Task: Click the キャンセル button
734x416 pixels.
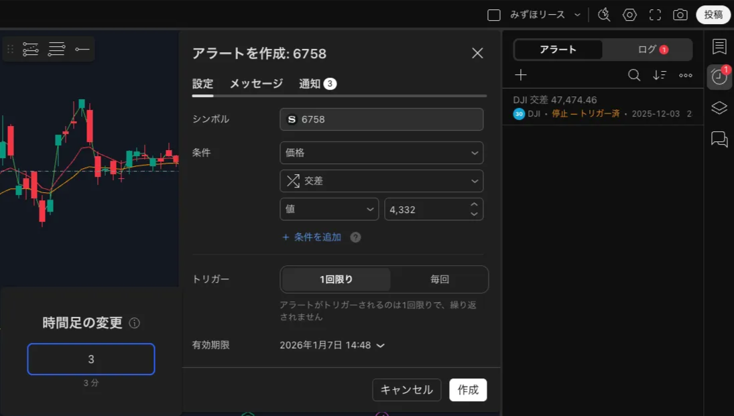Action: pyautogui.click(x=406, y=390)
